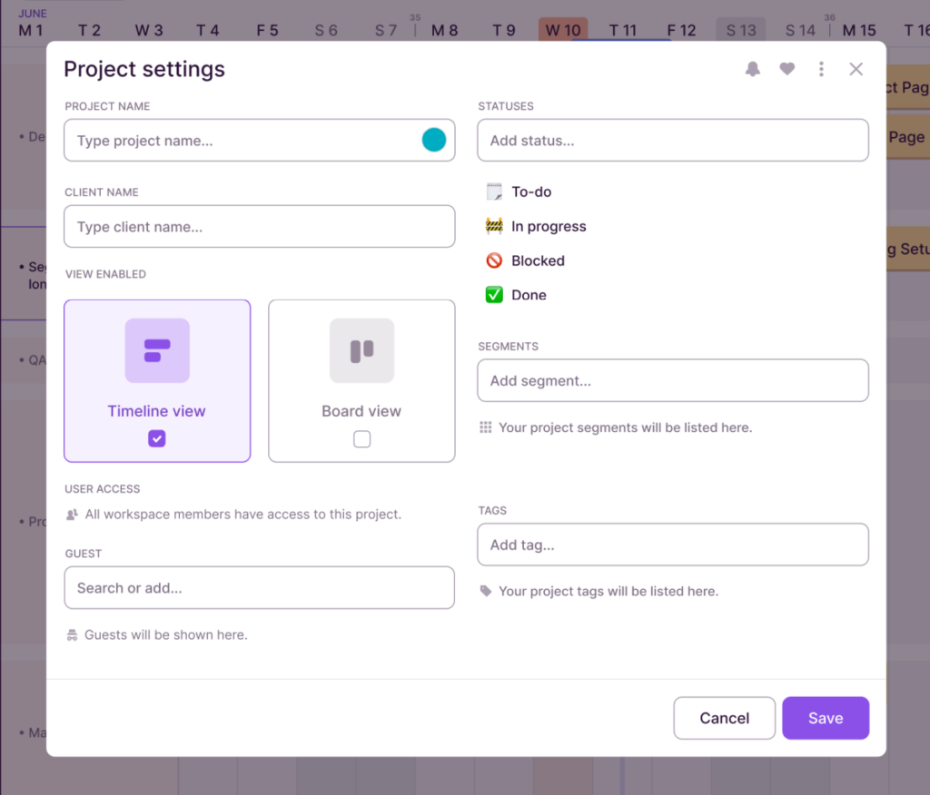Click the Cancel button

point(724,718)
